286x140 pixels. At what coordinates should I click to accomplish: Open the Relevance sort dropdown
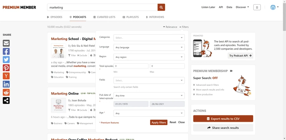pos(170,27)
